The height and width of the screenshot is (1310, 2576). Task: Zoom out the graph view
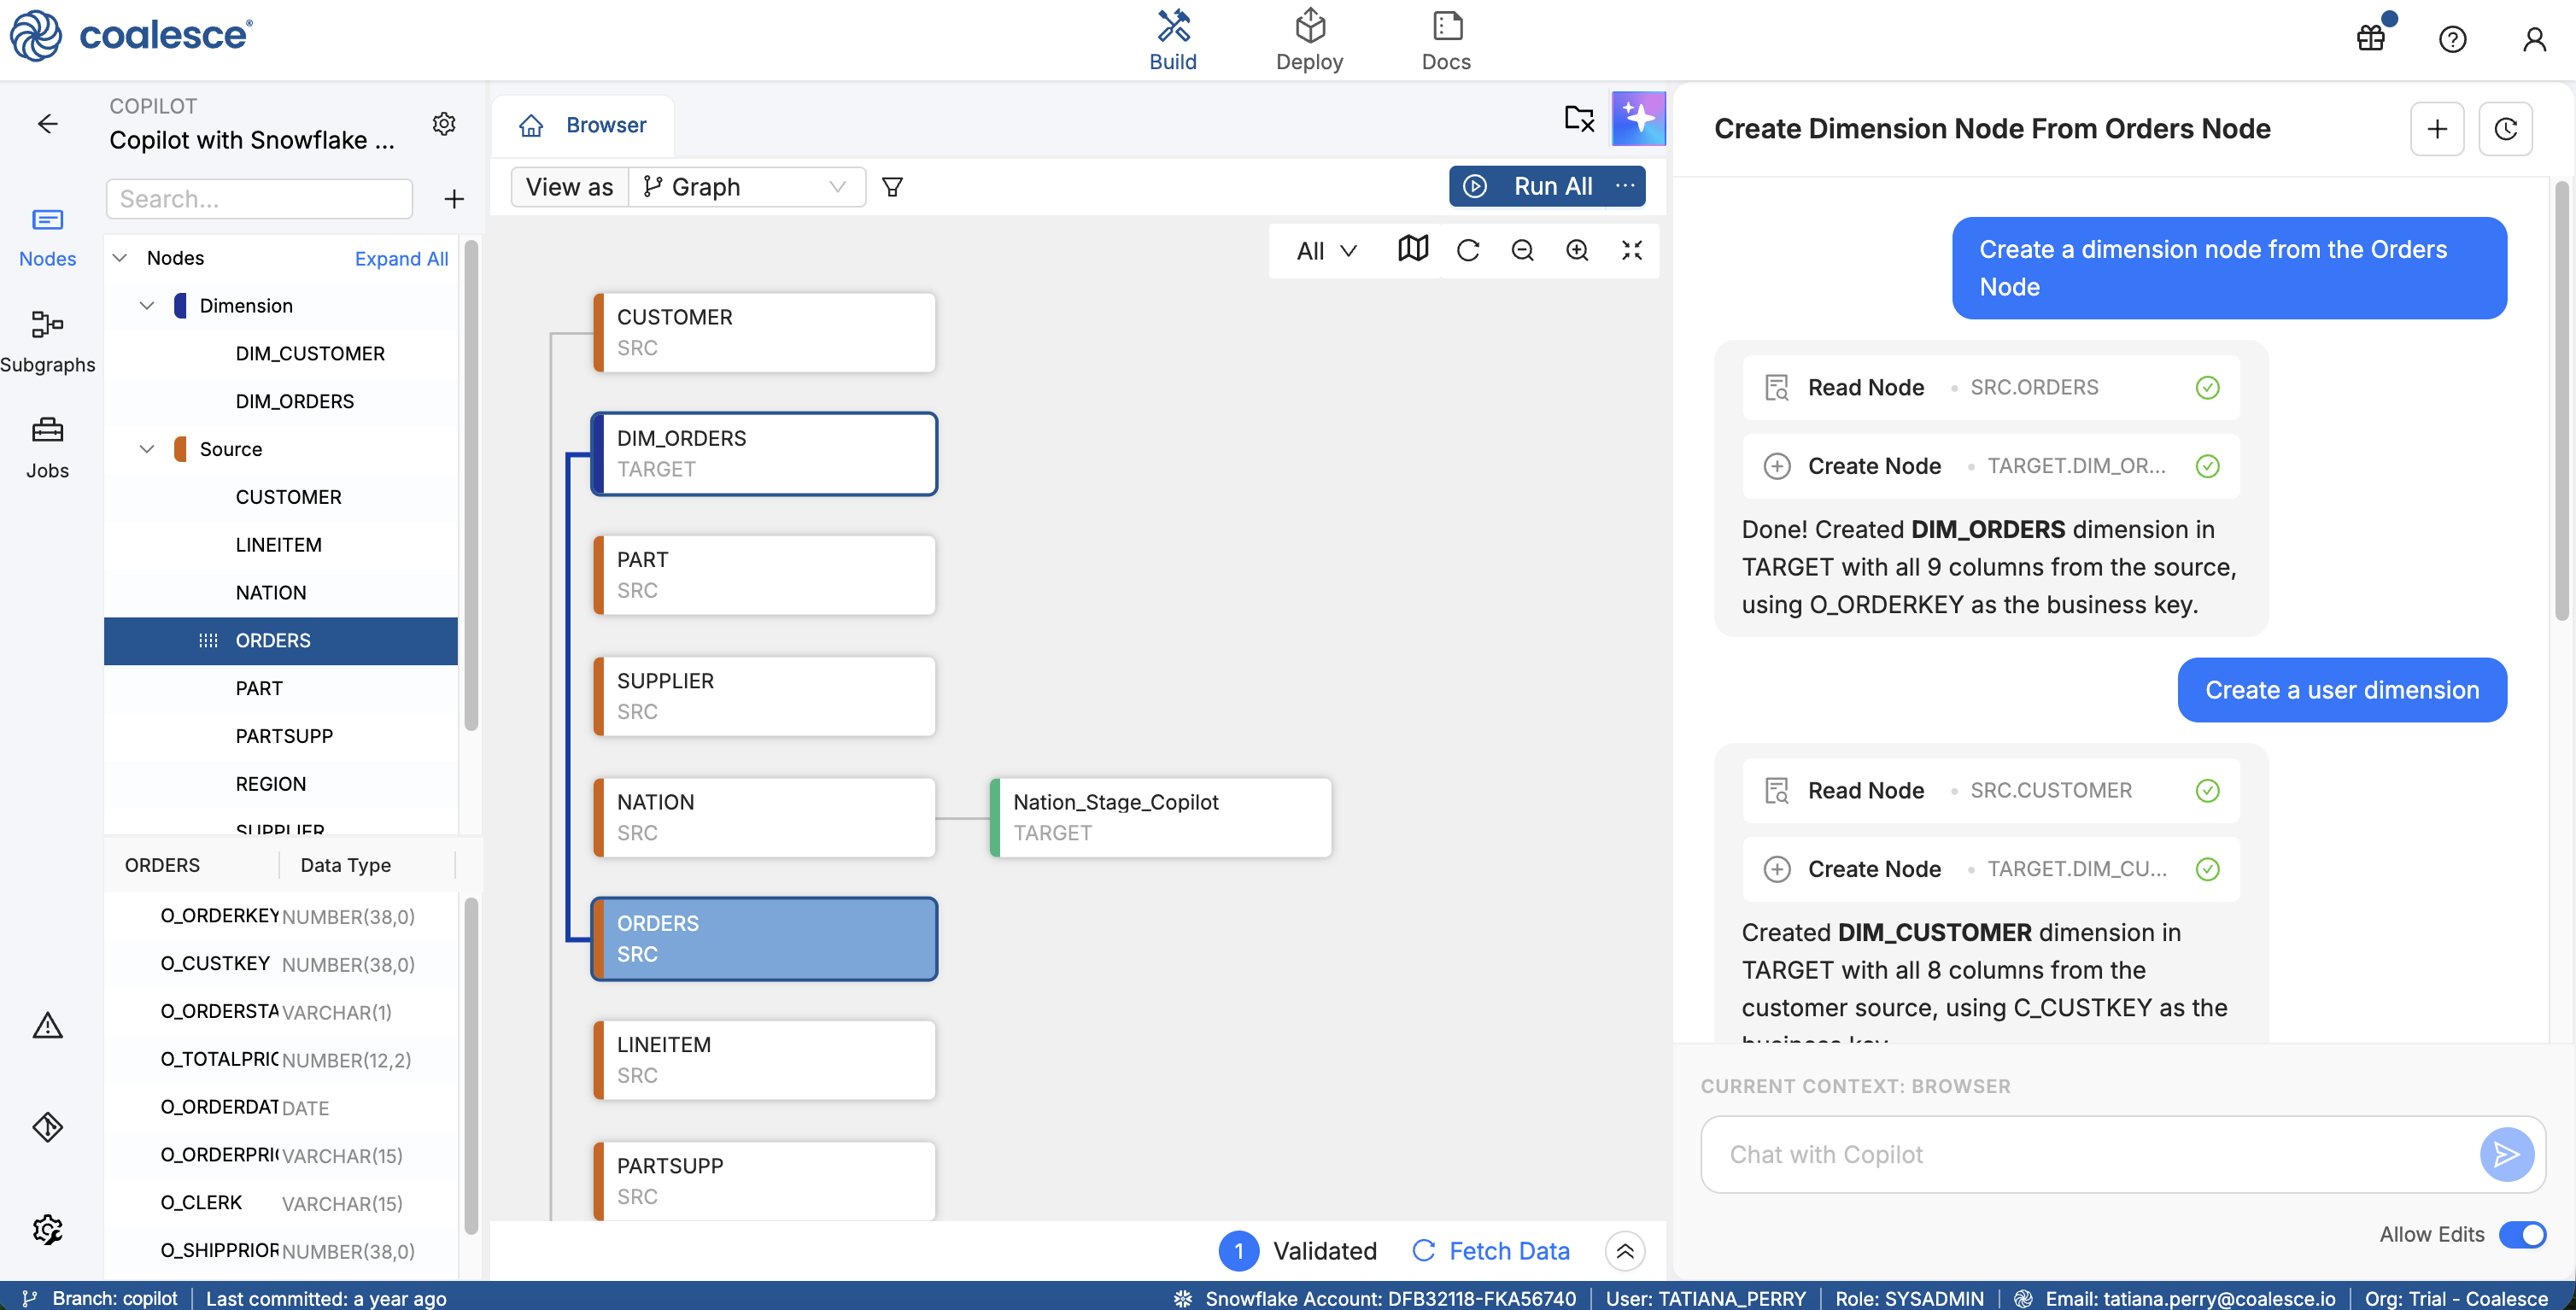pos(1522,250)
